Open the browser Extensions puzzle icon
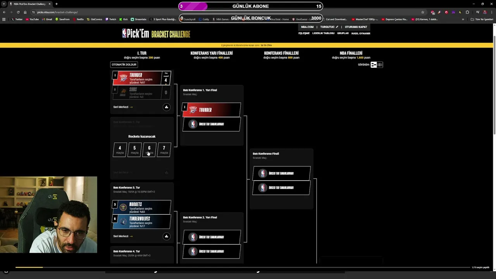The height and width of the screenshot is (279, 496). [x=467, y=12]
